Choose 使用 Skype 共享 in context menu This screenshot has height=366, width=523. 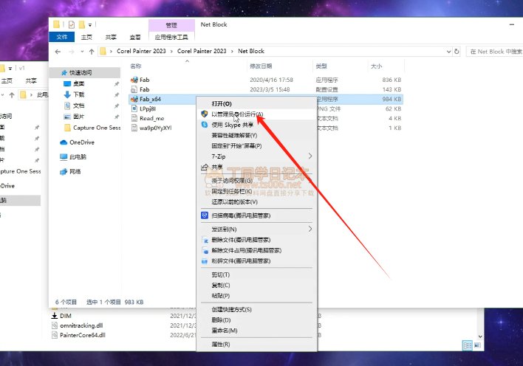tap(256, 125)
